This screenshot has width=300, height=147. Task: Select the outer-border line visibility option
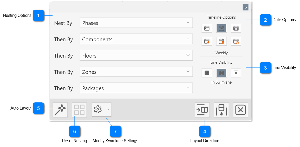[x=236, y=73]
